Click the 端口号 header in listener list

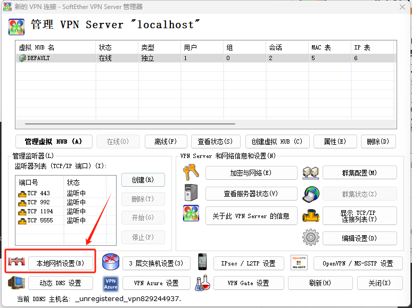pyautogui.click(x=40, y=182)
